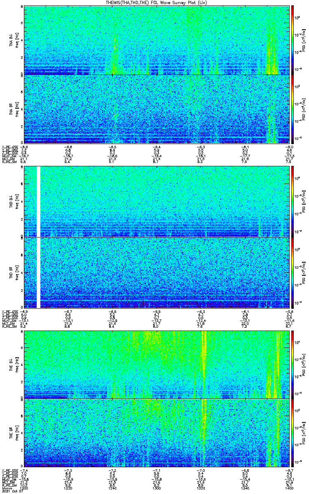Click the 1220 time tick label
Viewport: 309px width, 494px height.
click(x=68, y=488)
